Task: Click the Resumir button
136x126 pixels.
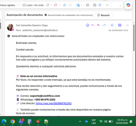Action: tap(103, 15)
